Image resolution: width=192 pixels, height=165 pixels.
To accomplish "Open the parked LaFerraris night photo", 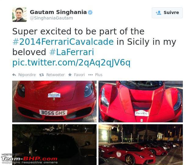I will pos(140,145).
